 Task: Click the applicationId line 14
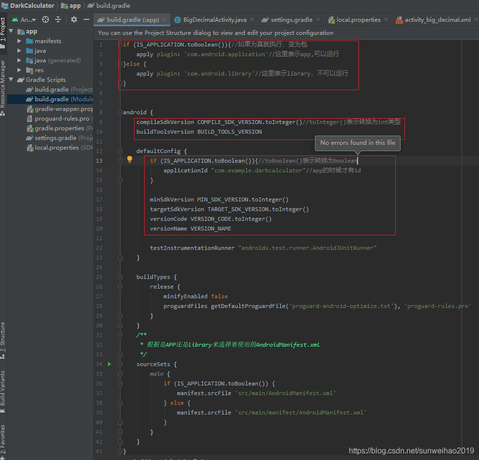pyautogui.click(x=262, y=170)
